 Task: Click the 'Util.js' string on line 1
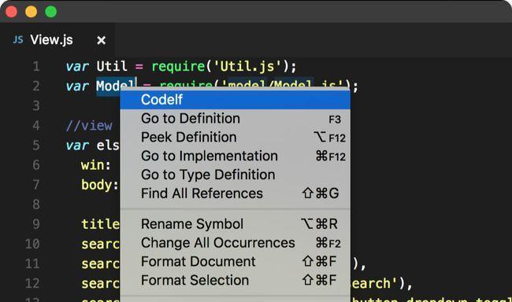pyautogui.click(x=247, y=67)
